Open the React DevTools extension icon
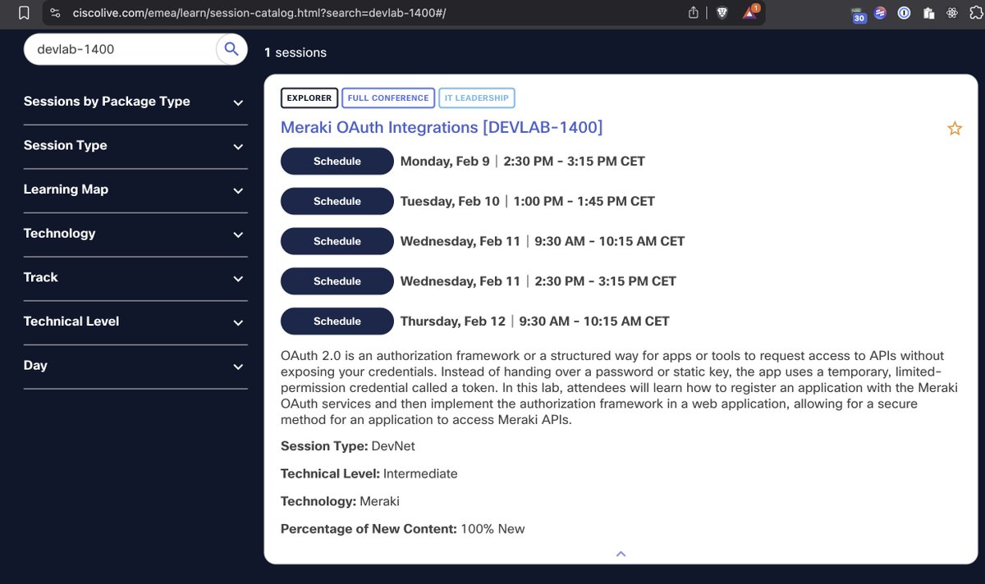985x584 pixels. 952,12
